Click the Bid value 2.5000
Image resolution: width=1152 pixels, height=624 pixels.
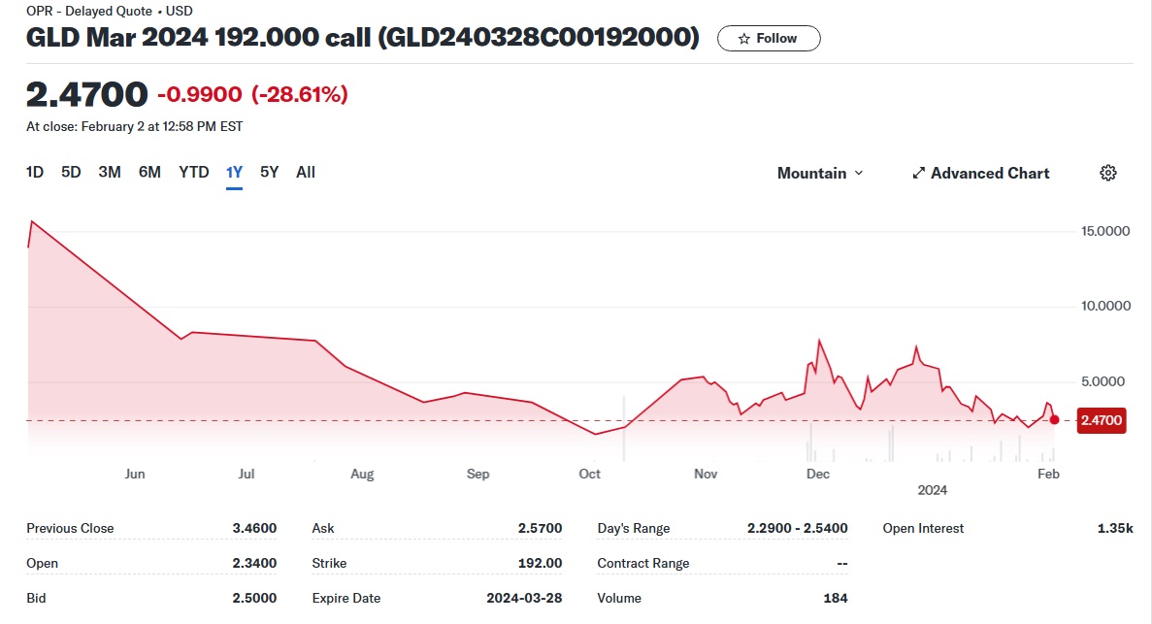[x=254, y=598]
